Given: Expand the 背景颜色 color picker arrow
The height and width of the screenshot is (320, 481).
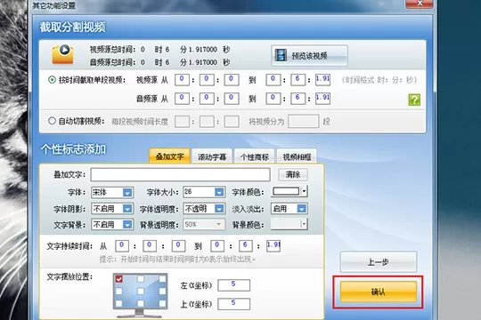Looking at the screenshot, I should (304, 224).
